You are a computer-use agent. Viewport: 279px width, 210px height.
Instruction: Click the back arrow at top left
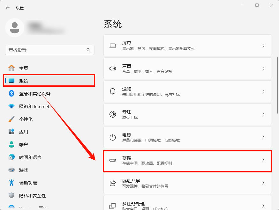pyautogui.click(x=7, y=7)
